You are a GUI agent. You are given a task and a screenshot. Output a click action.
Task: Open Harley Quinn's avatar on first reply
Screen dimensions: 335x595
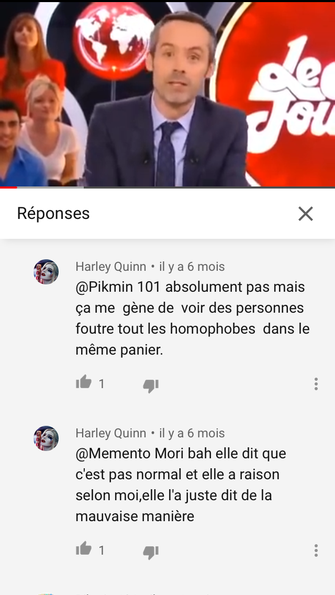[x=46, y=272]
